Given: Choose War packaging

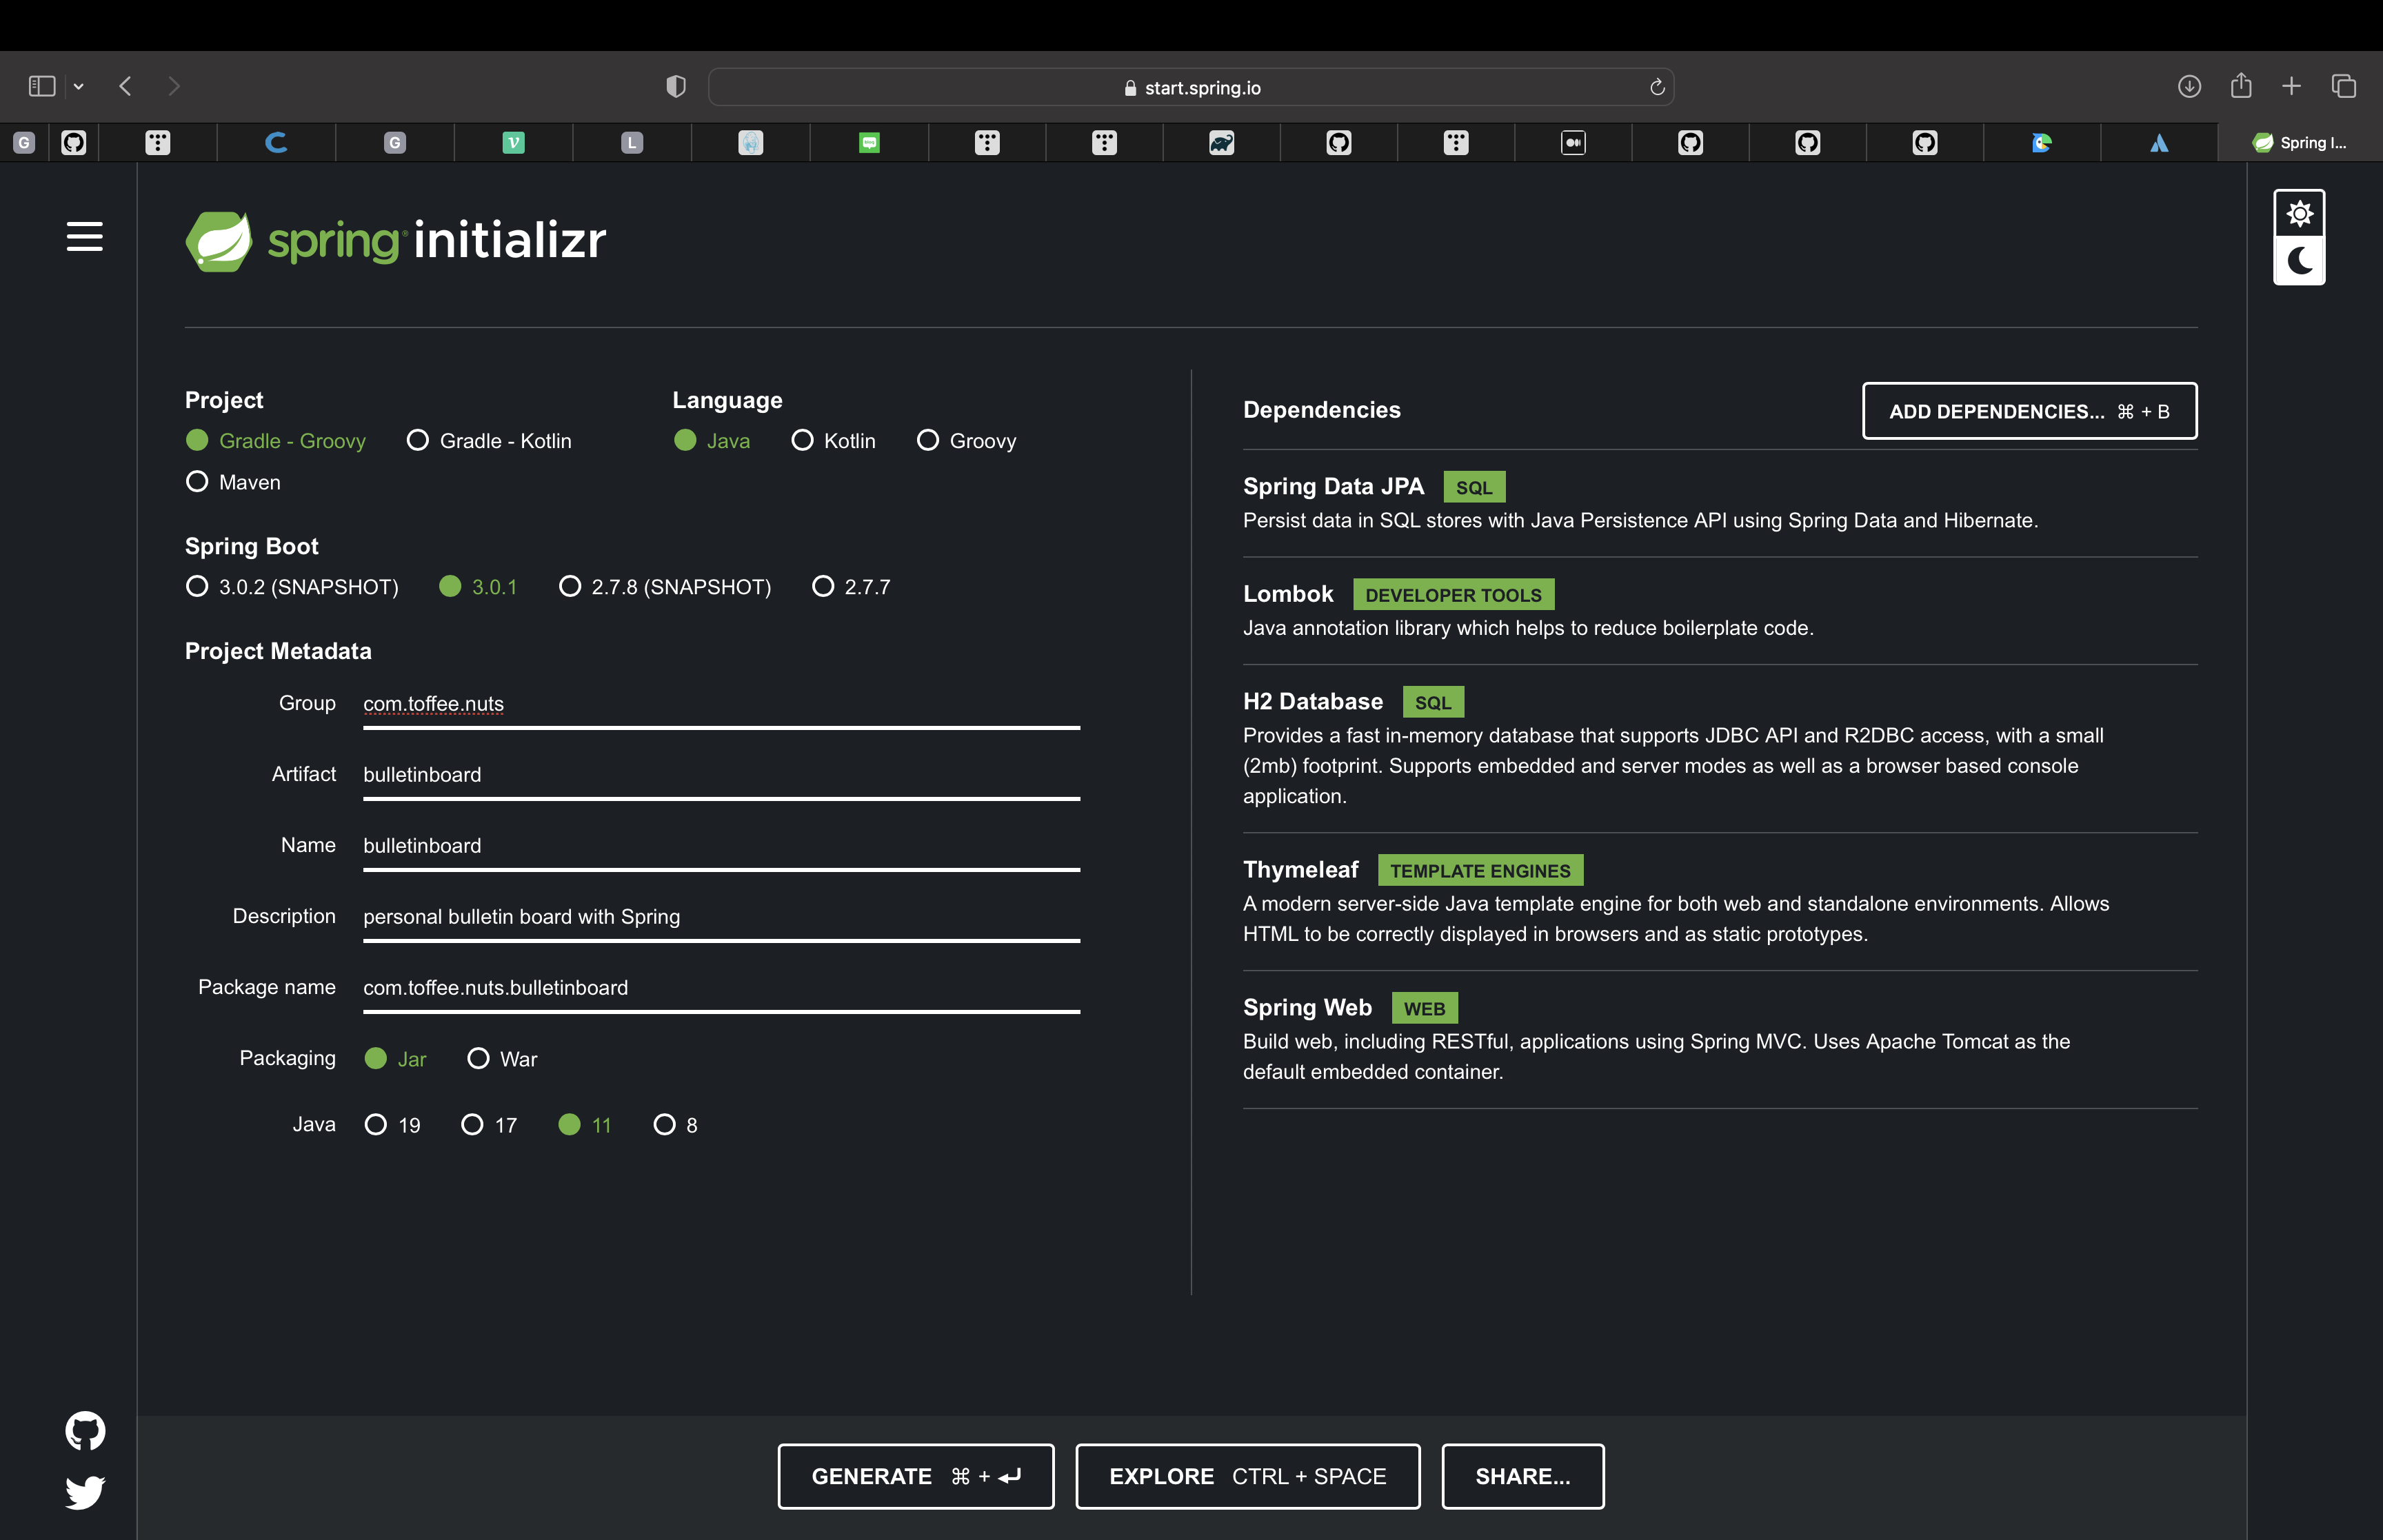Looking at the screenshot, I should (x=502, y=1059).
